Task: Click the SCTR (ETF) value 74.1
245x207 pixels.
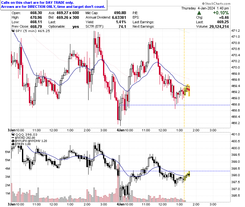Action: click(x=122, y=27)
